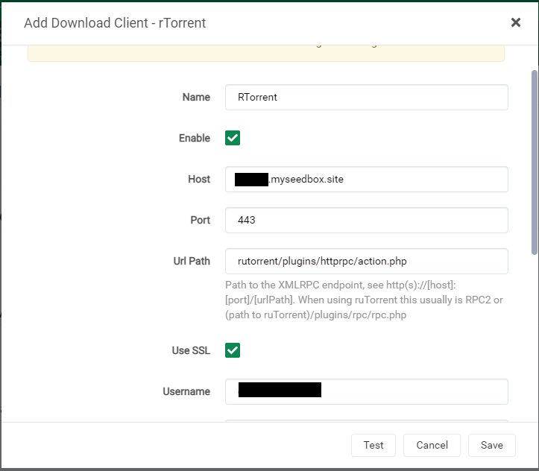The height and width of the screenshot is (471, 539).
Task: Click the 'Add Download Client - rTorrent' title
Action: [x=115, y=23]
